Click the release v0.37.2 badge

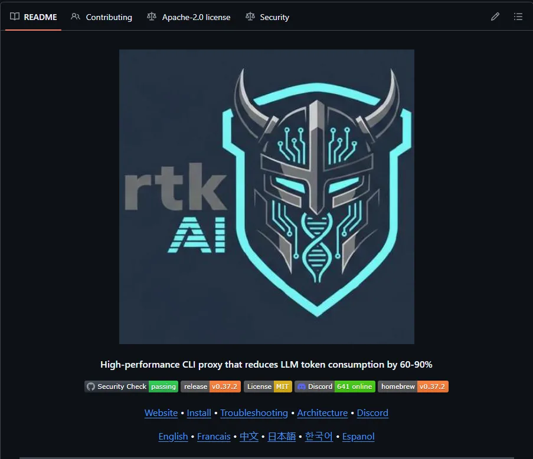tap(211, 387)
